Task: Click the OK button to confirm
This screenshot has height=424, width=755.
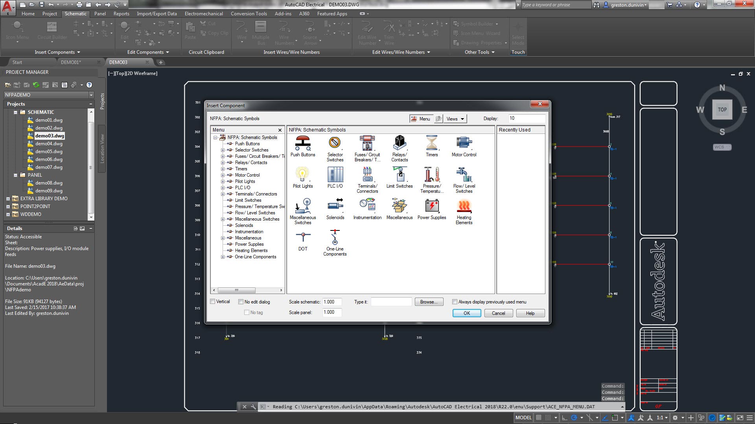Action: tap(466, 313)
